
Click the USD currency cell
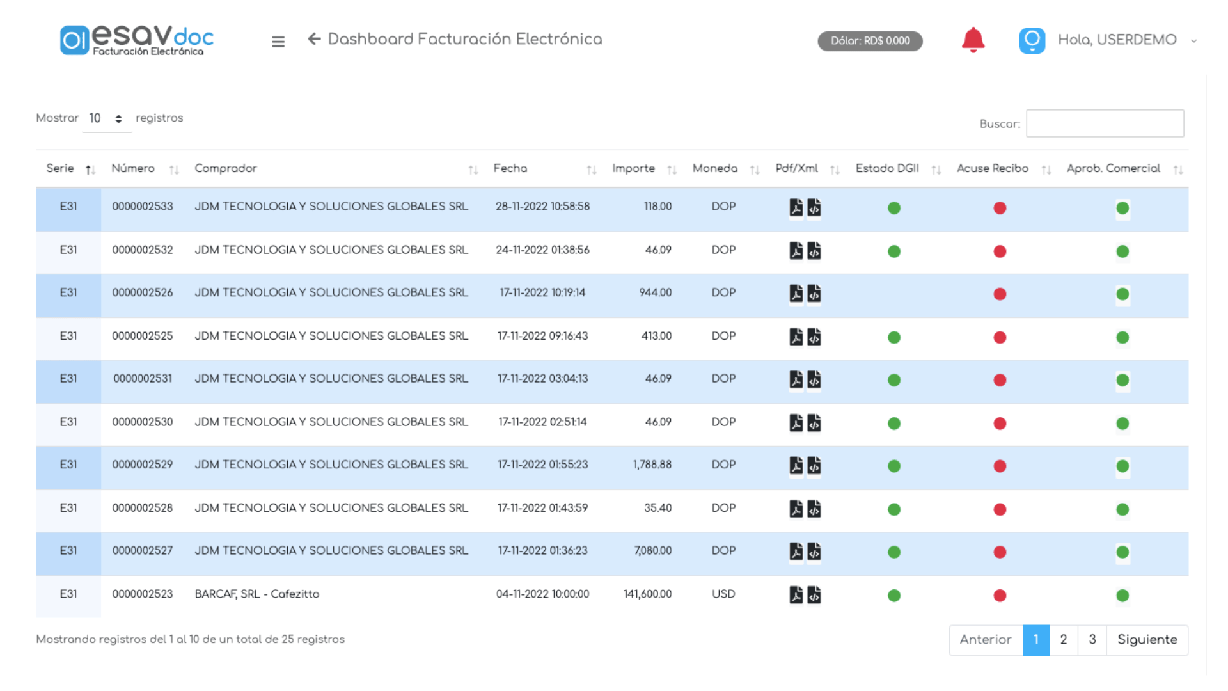click(x=723, y=594)
